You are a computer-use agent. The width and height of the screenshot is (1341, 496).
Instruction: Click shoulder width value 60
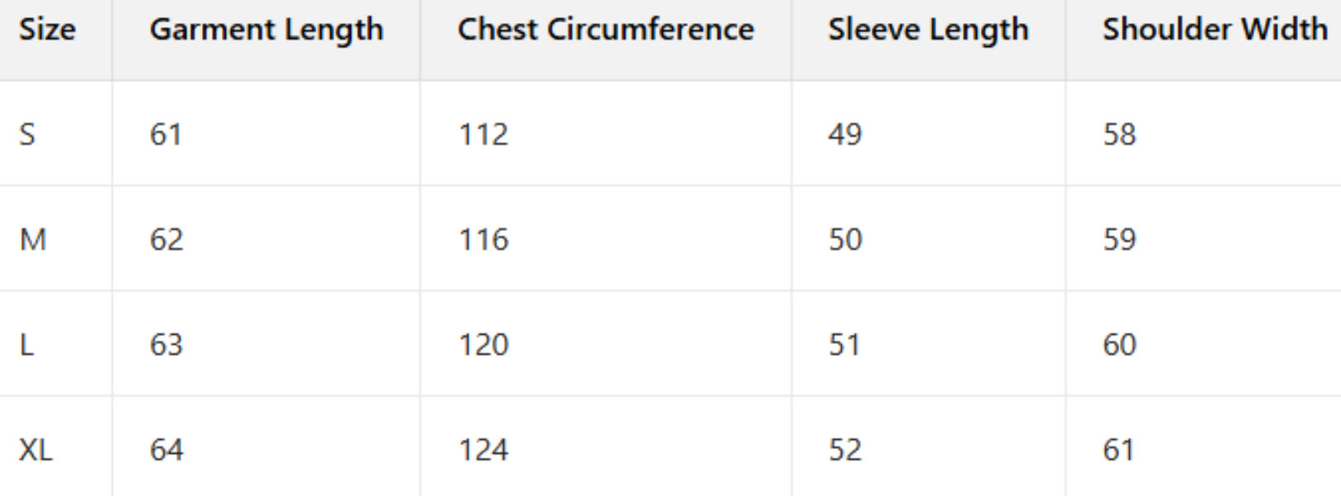coord(1119,345)
